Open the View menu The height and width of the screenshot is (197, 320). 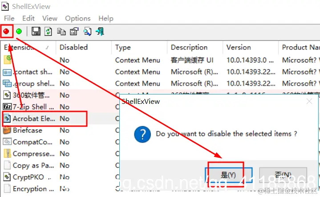point(50,18)
